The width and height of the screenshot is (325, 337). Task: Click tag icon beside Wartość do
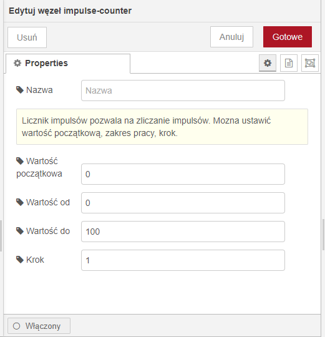coord(20,231)
